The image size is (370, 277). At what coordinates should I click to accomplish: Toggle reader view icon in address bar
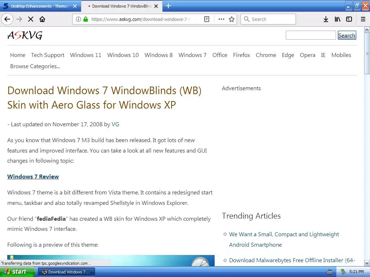(206, 19)
